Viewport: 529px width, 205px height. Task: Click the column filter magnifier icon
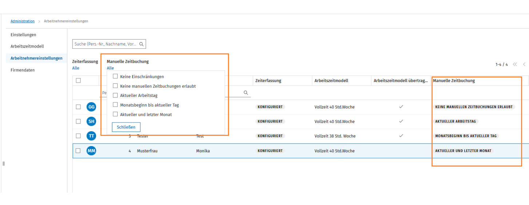point(246,93)
